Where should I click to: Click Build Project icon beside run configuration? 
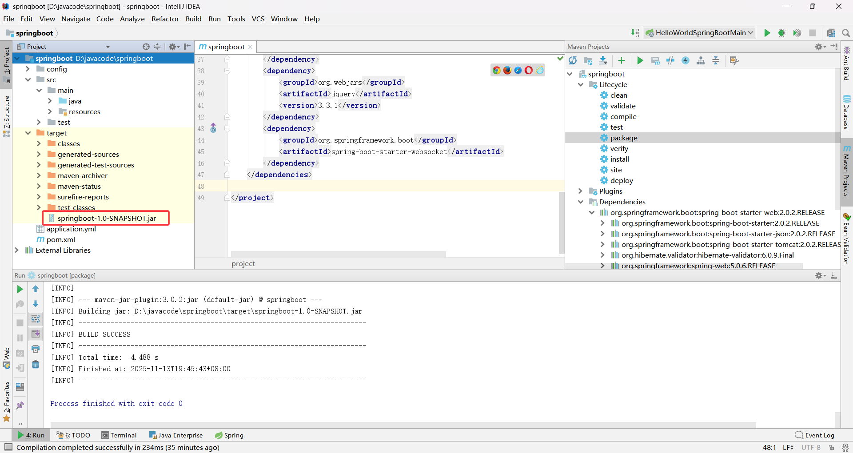click(635, 33)
